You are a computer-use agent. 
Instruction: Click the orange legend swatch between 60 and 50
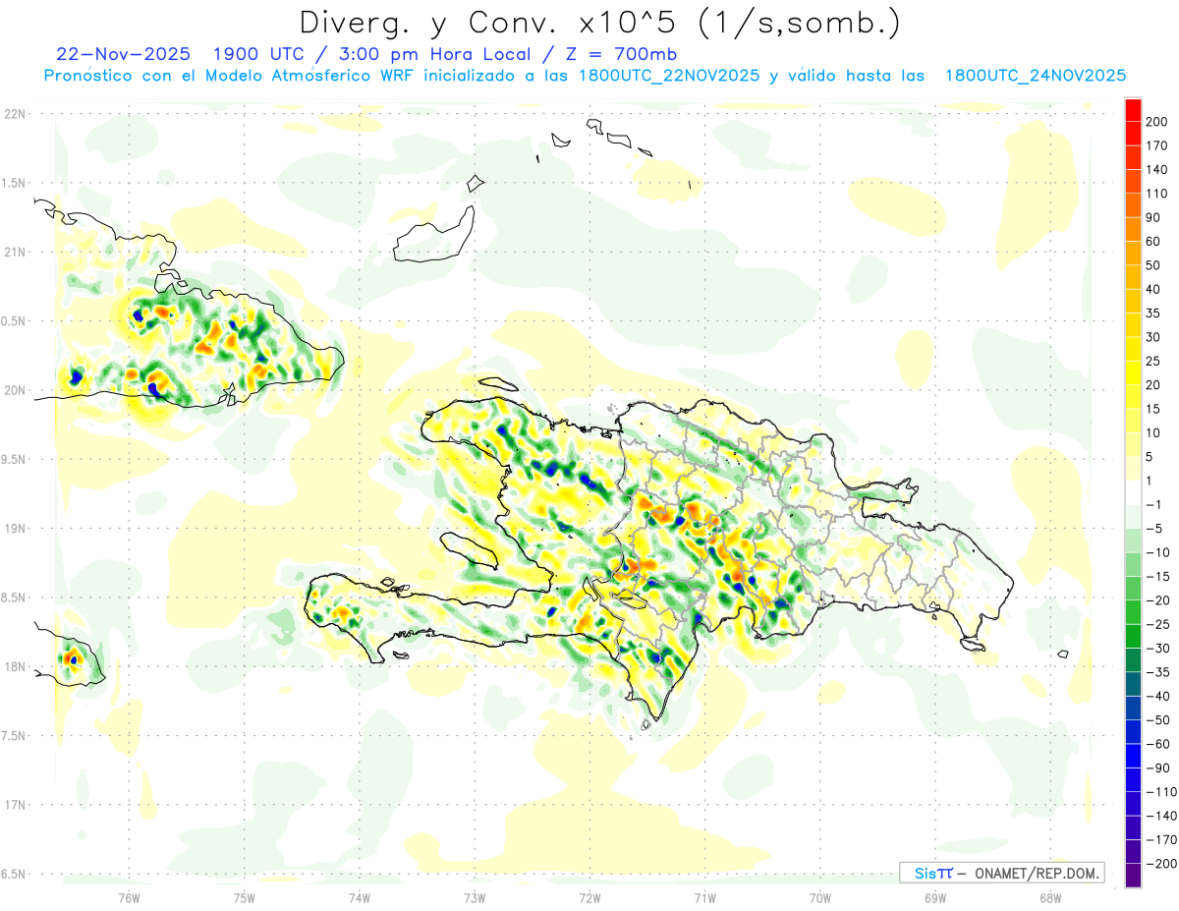tap(1133, 254)
